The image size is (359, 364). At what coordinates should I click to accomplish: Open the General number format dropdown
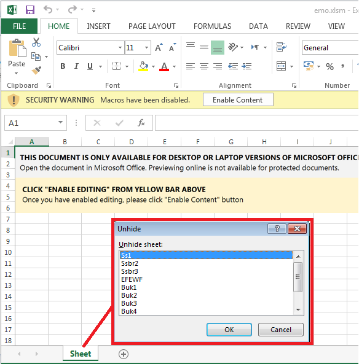tap(330, 48)
